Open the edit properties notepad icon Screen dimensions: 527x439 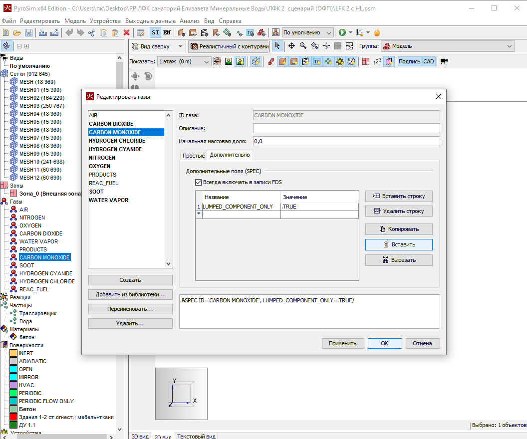[x=141, y=32]
